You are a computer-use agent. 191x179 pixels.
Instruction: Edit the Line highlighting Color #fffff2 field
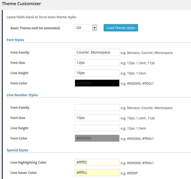click(x=97, y=162)
